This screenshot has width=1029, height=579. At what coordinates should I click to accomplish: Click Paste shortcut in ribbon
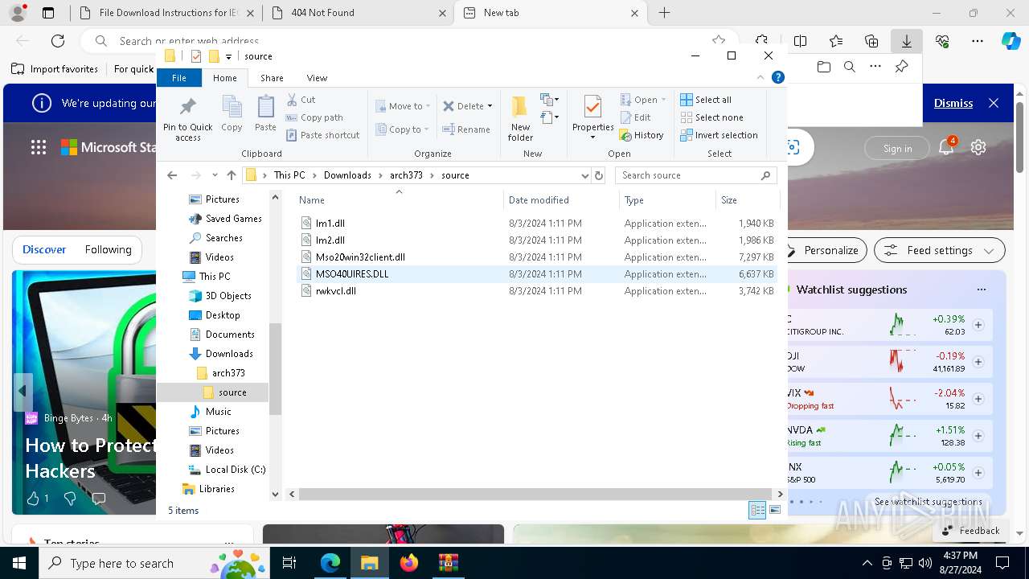[x=323, y=135]
